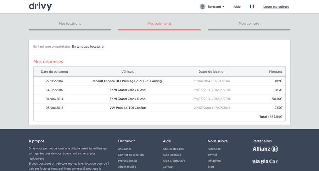Open the Assurance footer link
Viewport: 319px width, 171px height.
coord(125,149)
